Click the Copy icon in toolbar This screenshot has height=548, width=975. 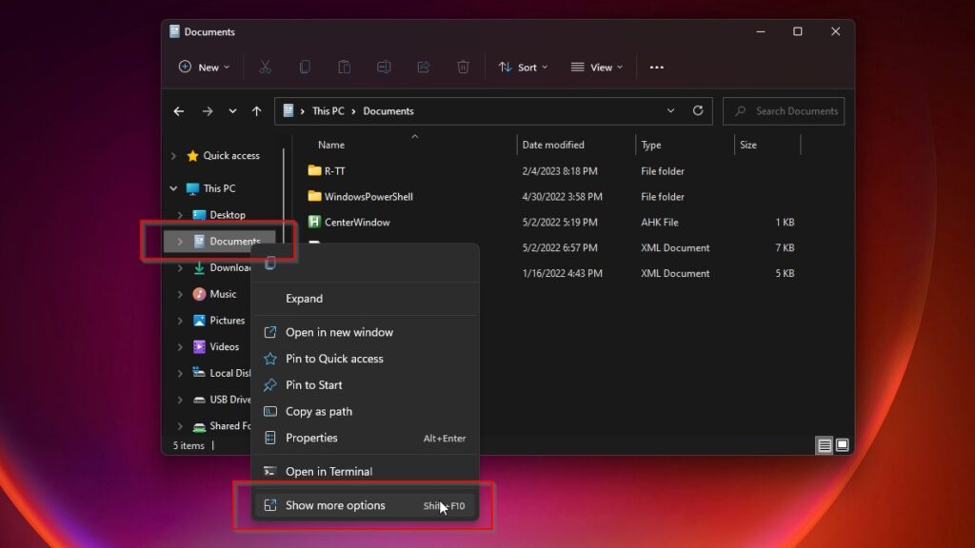click(x=305, y=68)
